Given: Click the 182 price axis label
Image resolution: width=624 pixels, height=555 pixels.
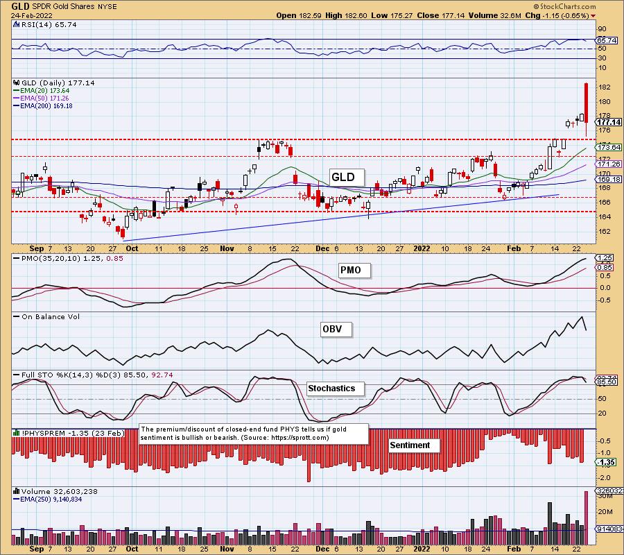Looking at the screenshot, I should click(x=605, y=87).
